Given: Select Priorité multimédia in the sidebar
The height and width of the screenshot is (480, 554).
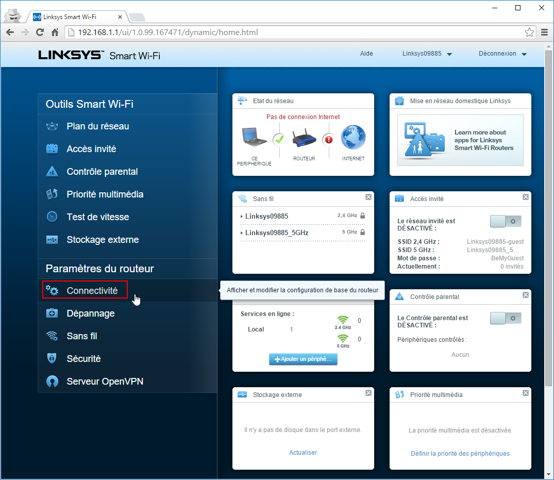Looking at the screenshot, I should (105, 194).
